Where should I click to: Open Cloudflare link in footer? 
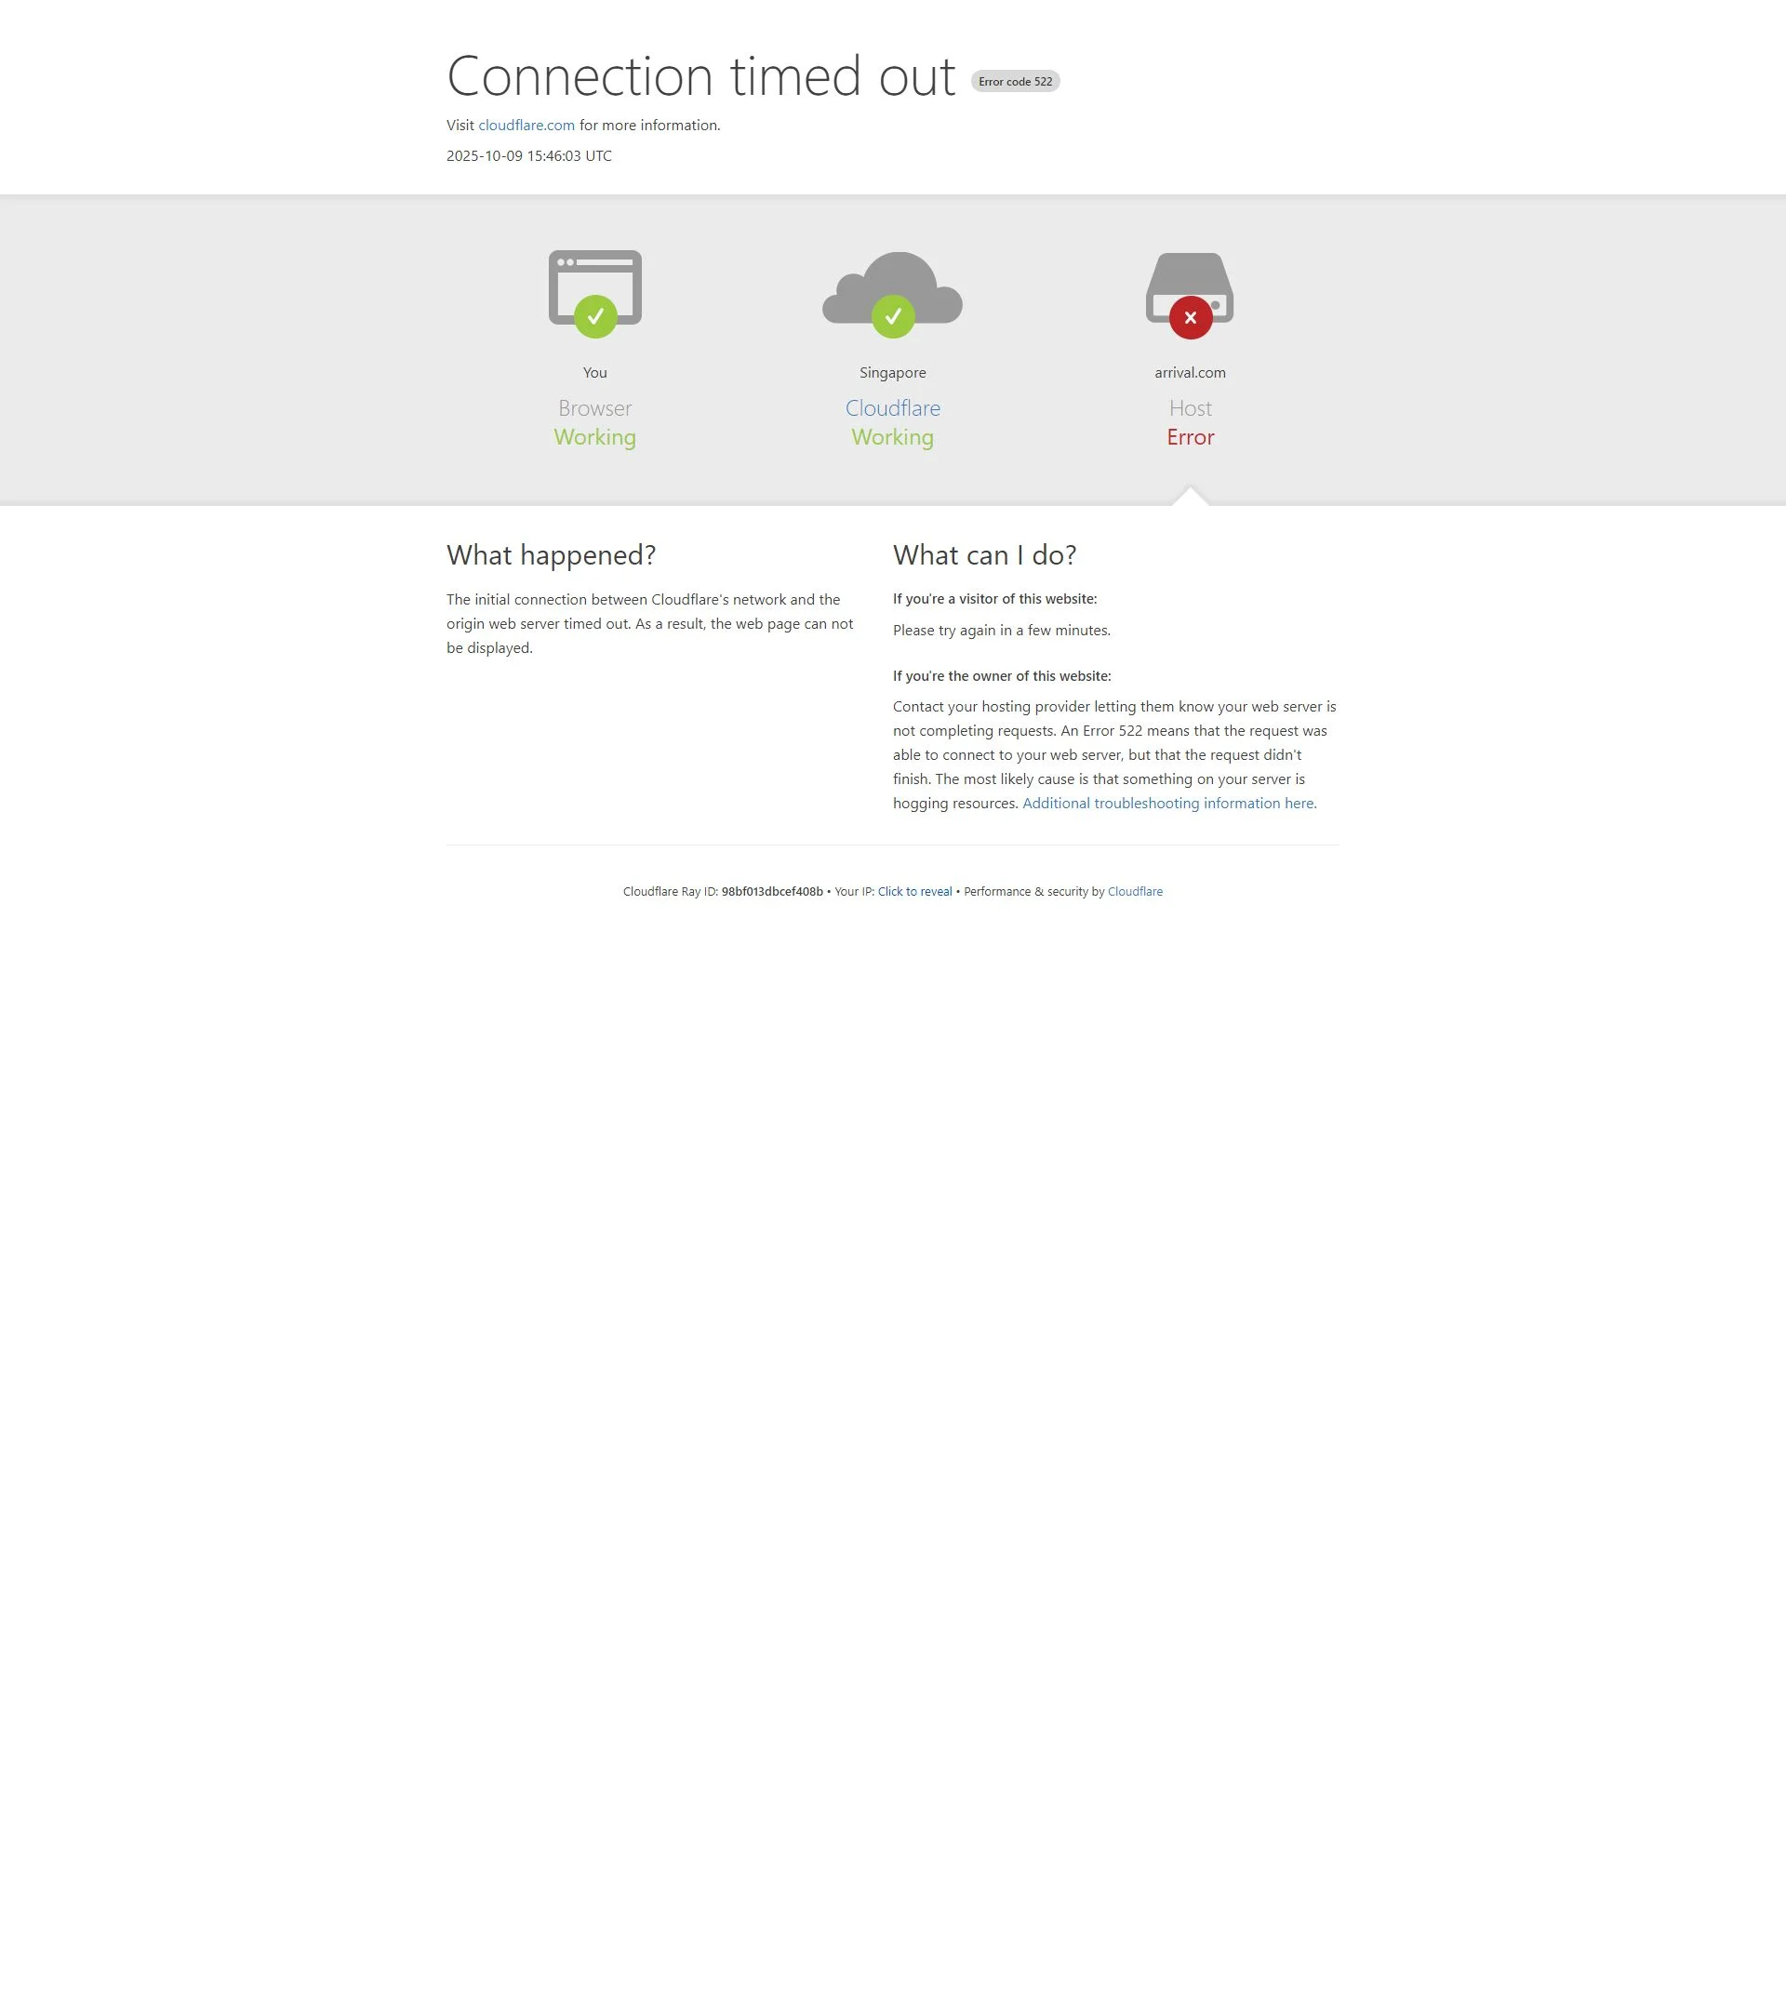point(1134,891)
